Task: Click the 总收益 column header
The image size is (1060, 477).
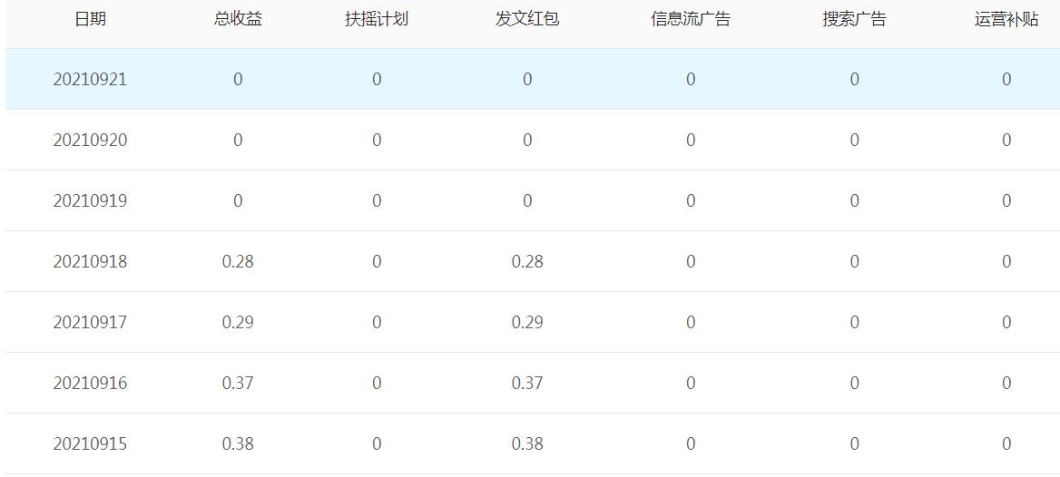Action: click(x=238, y=19)
